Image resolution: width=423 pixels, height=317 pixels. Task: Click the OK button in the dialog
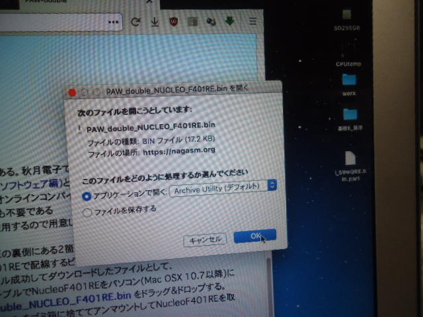pos(255,236)
